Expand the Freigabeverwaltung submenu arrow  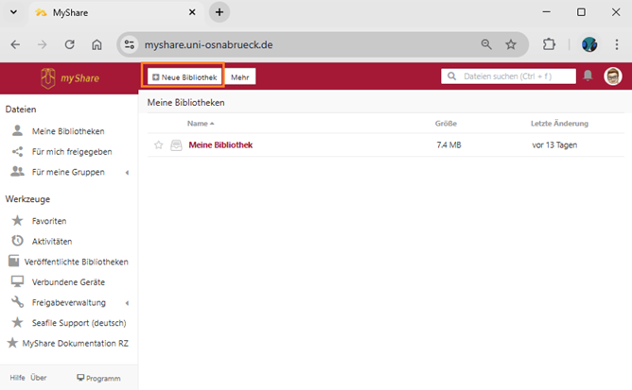tap(127, 302)
